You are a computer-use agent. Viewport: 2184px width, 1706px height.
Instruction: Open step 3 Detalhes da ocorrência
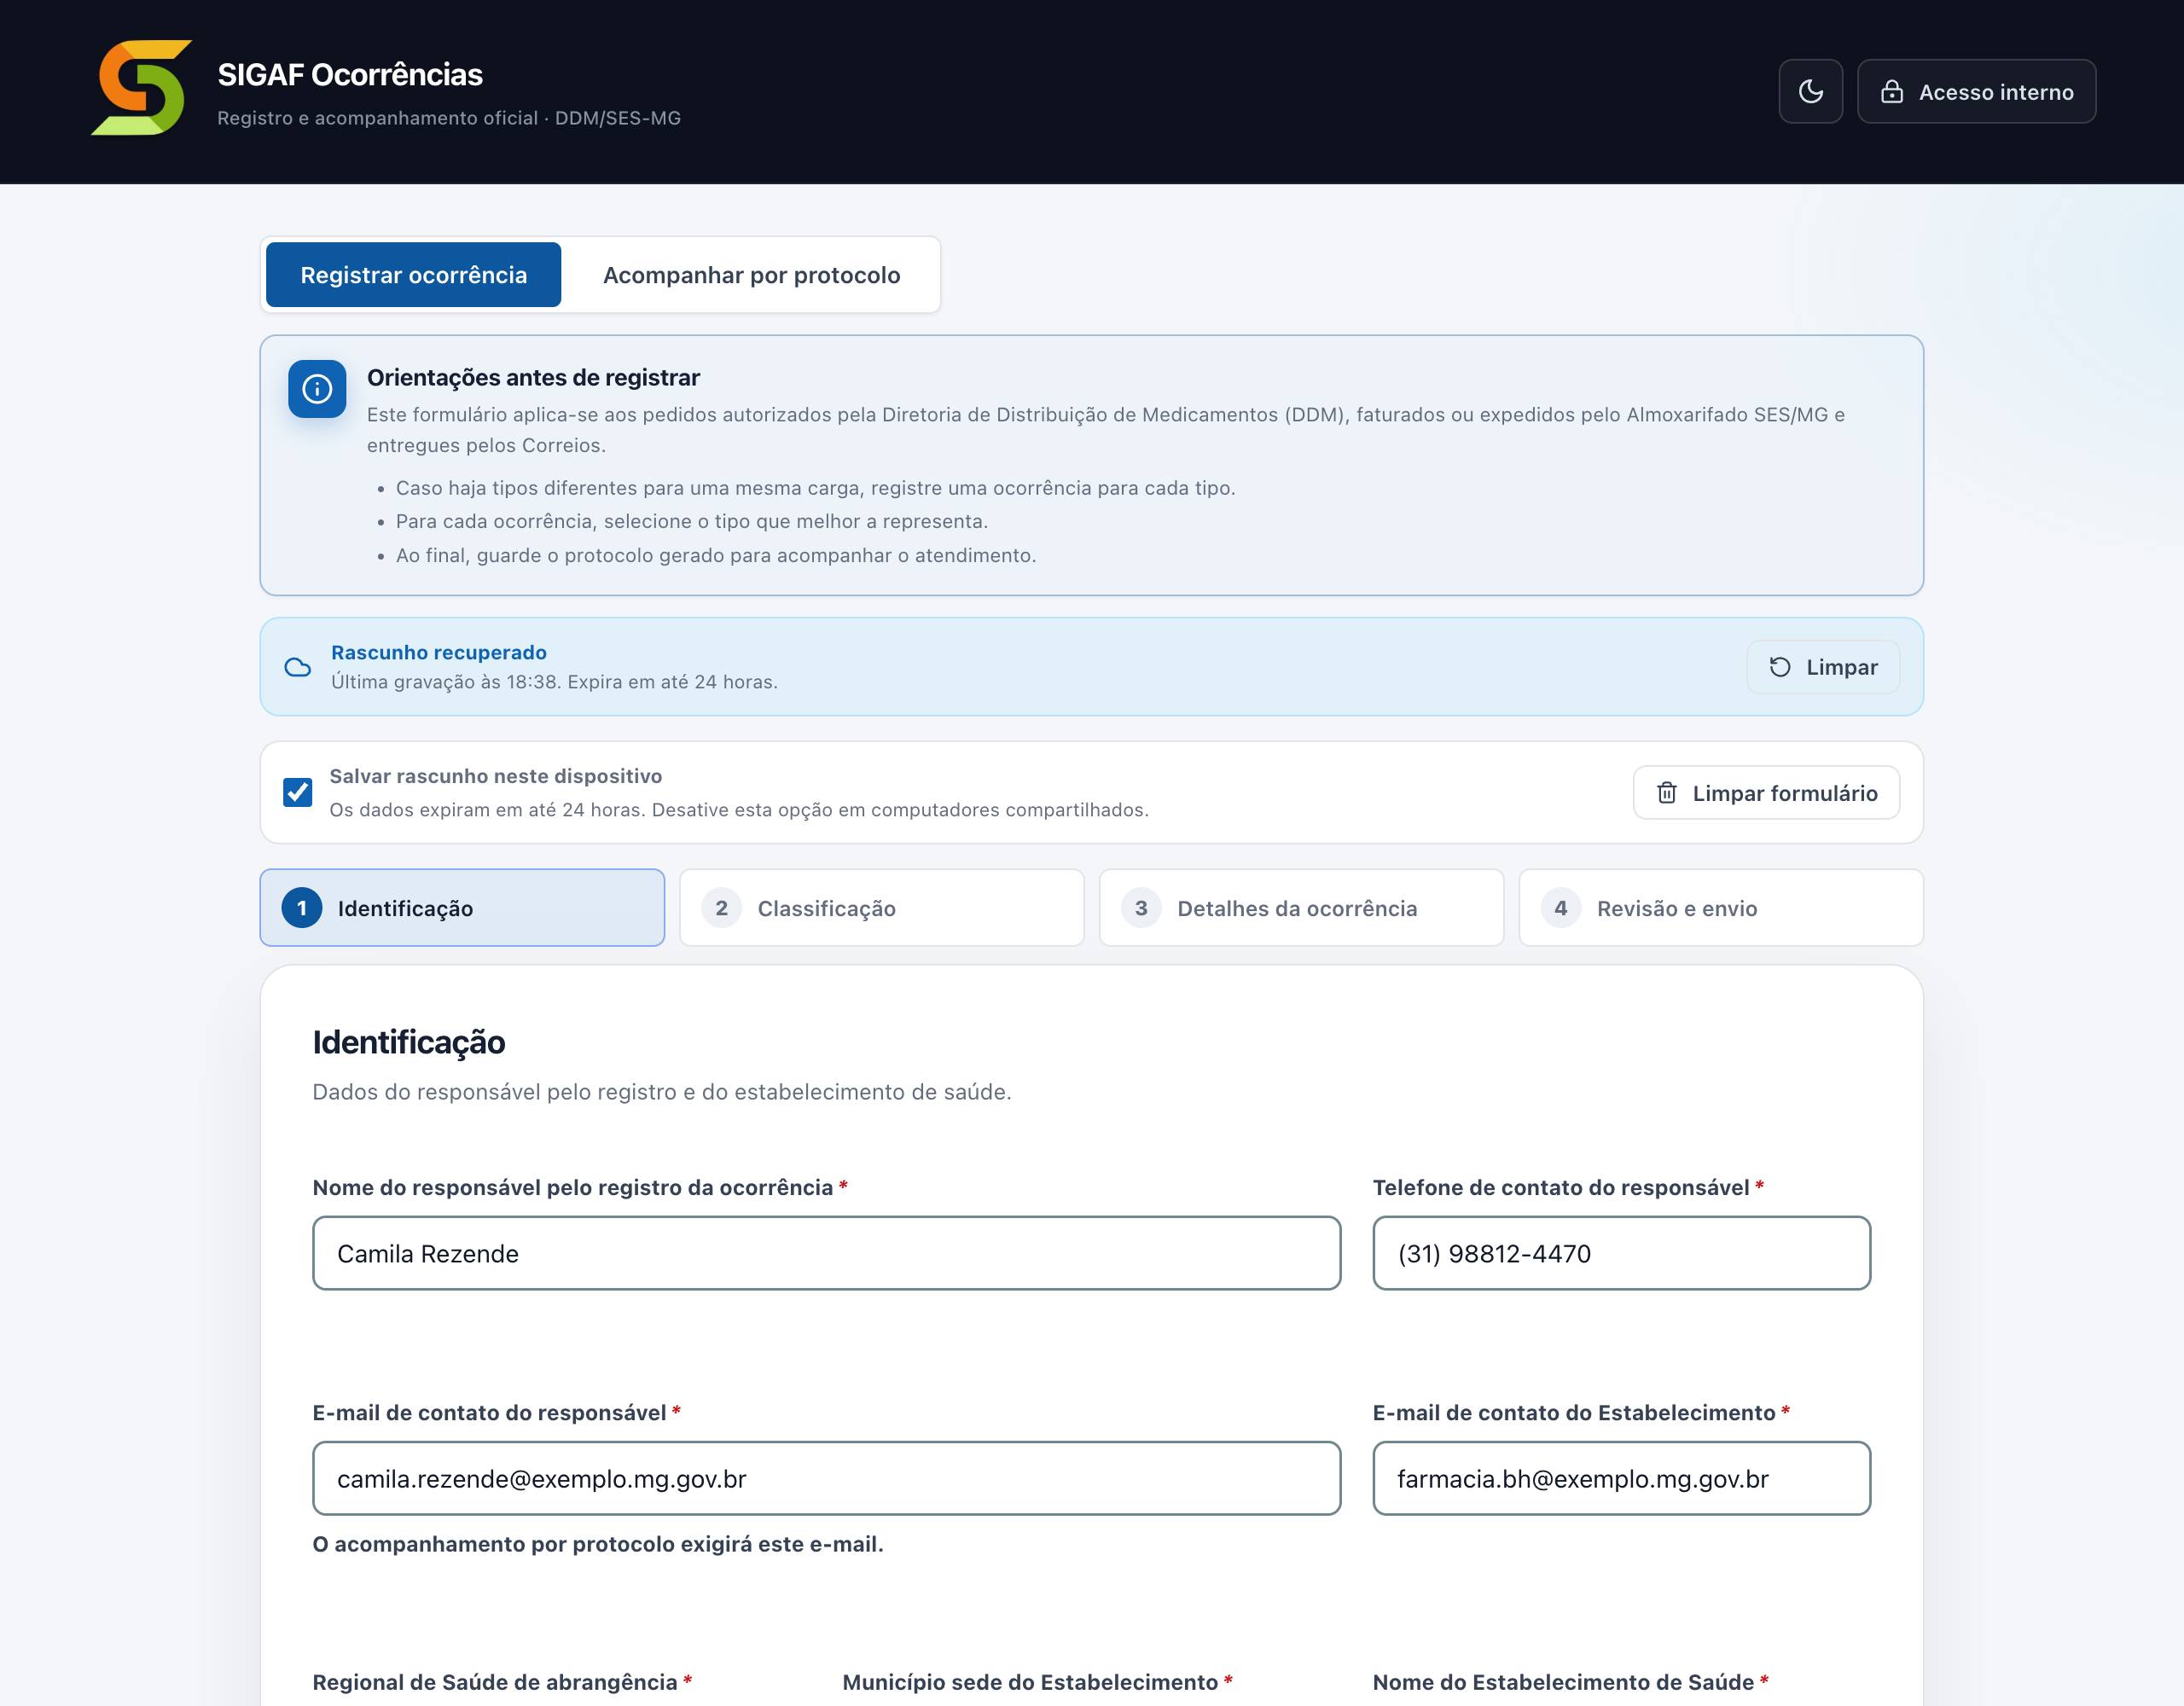coord(1301,908)
